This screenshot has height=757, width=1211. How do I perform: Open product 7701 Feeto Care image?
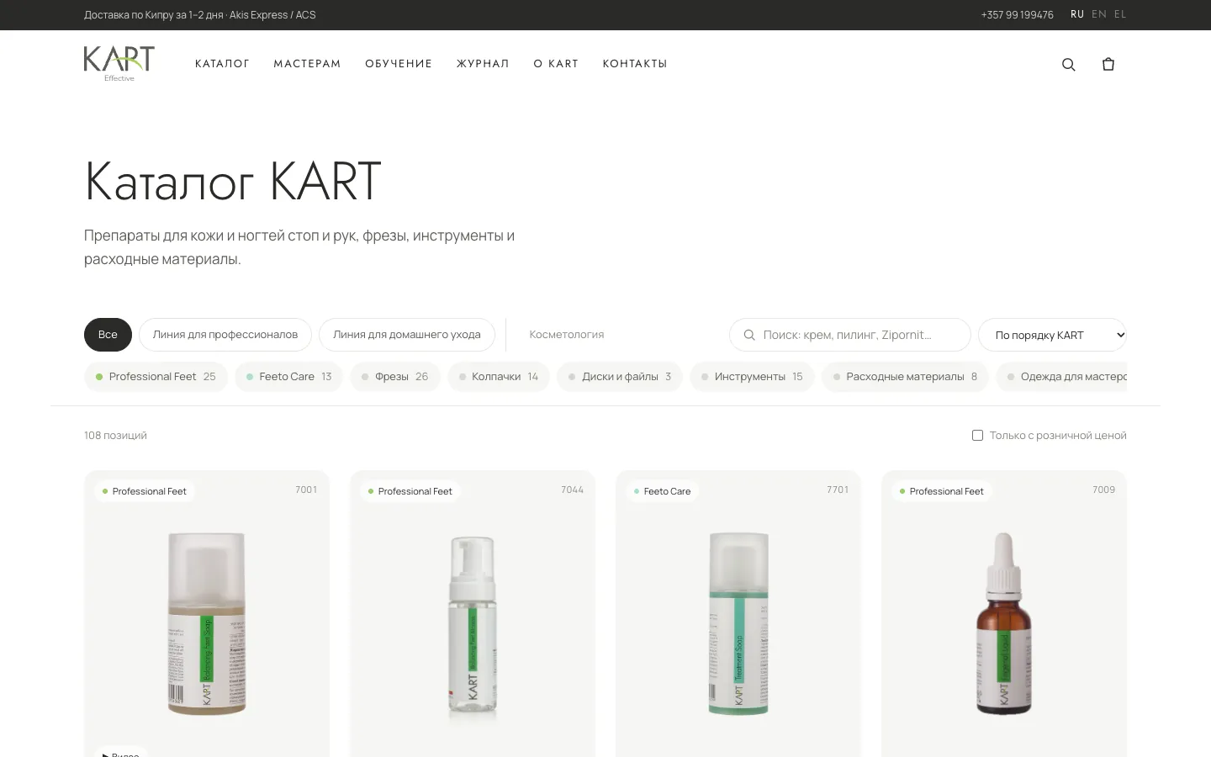click(x=738, y=623)
